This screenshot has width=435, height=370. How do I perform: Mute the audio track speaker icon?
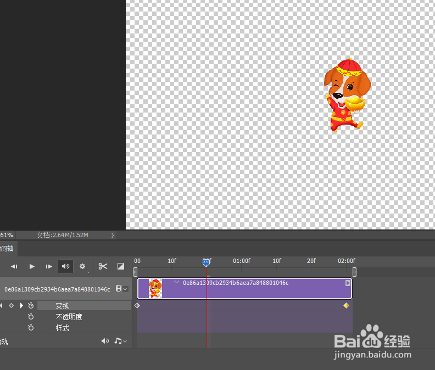pyautogui.click(x=105, y=341)
